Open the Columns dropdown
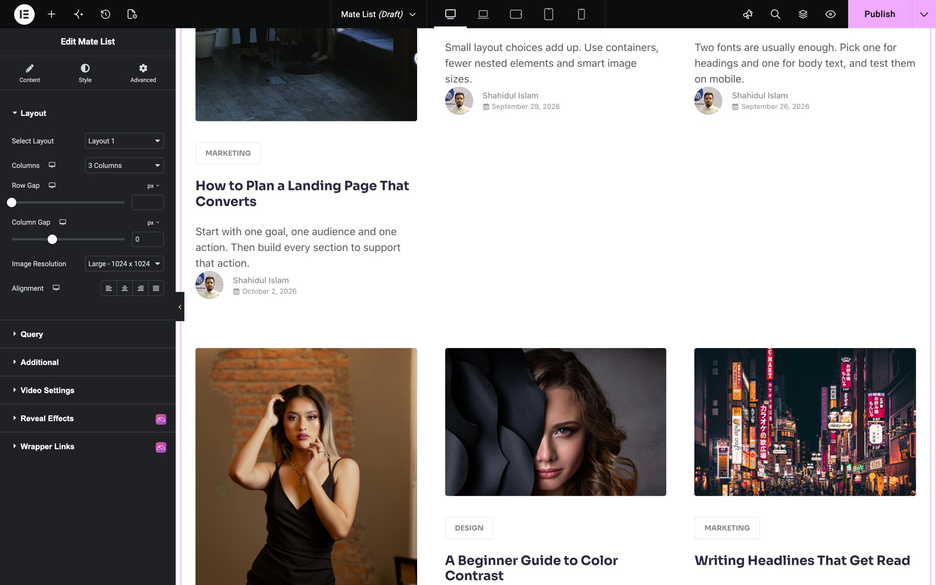The image size is (936, 585). click(124, 166)
